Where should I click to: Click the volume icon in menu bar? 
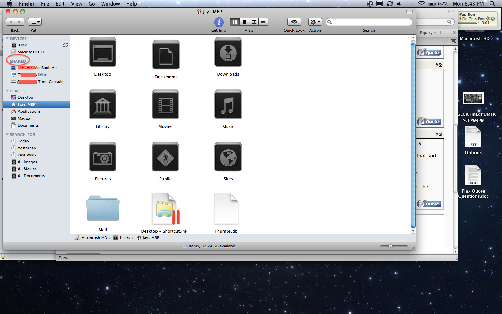[x=400, y=4]
